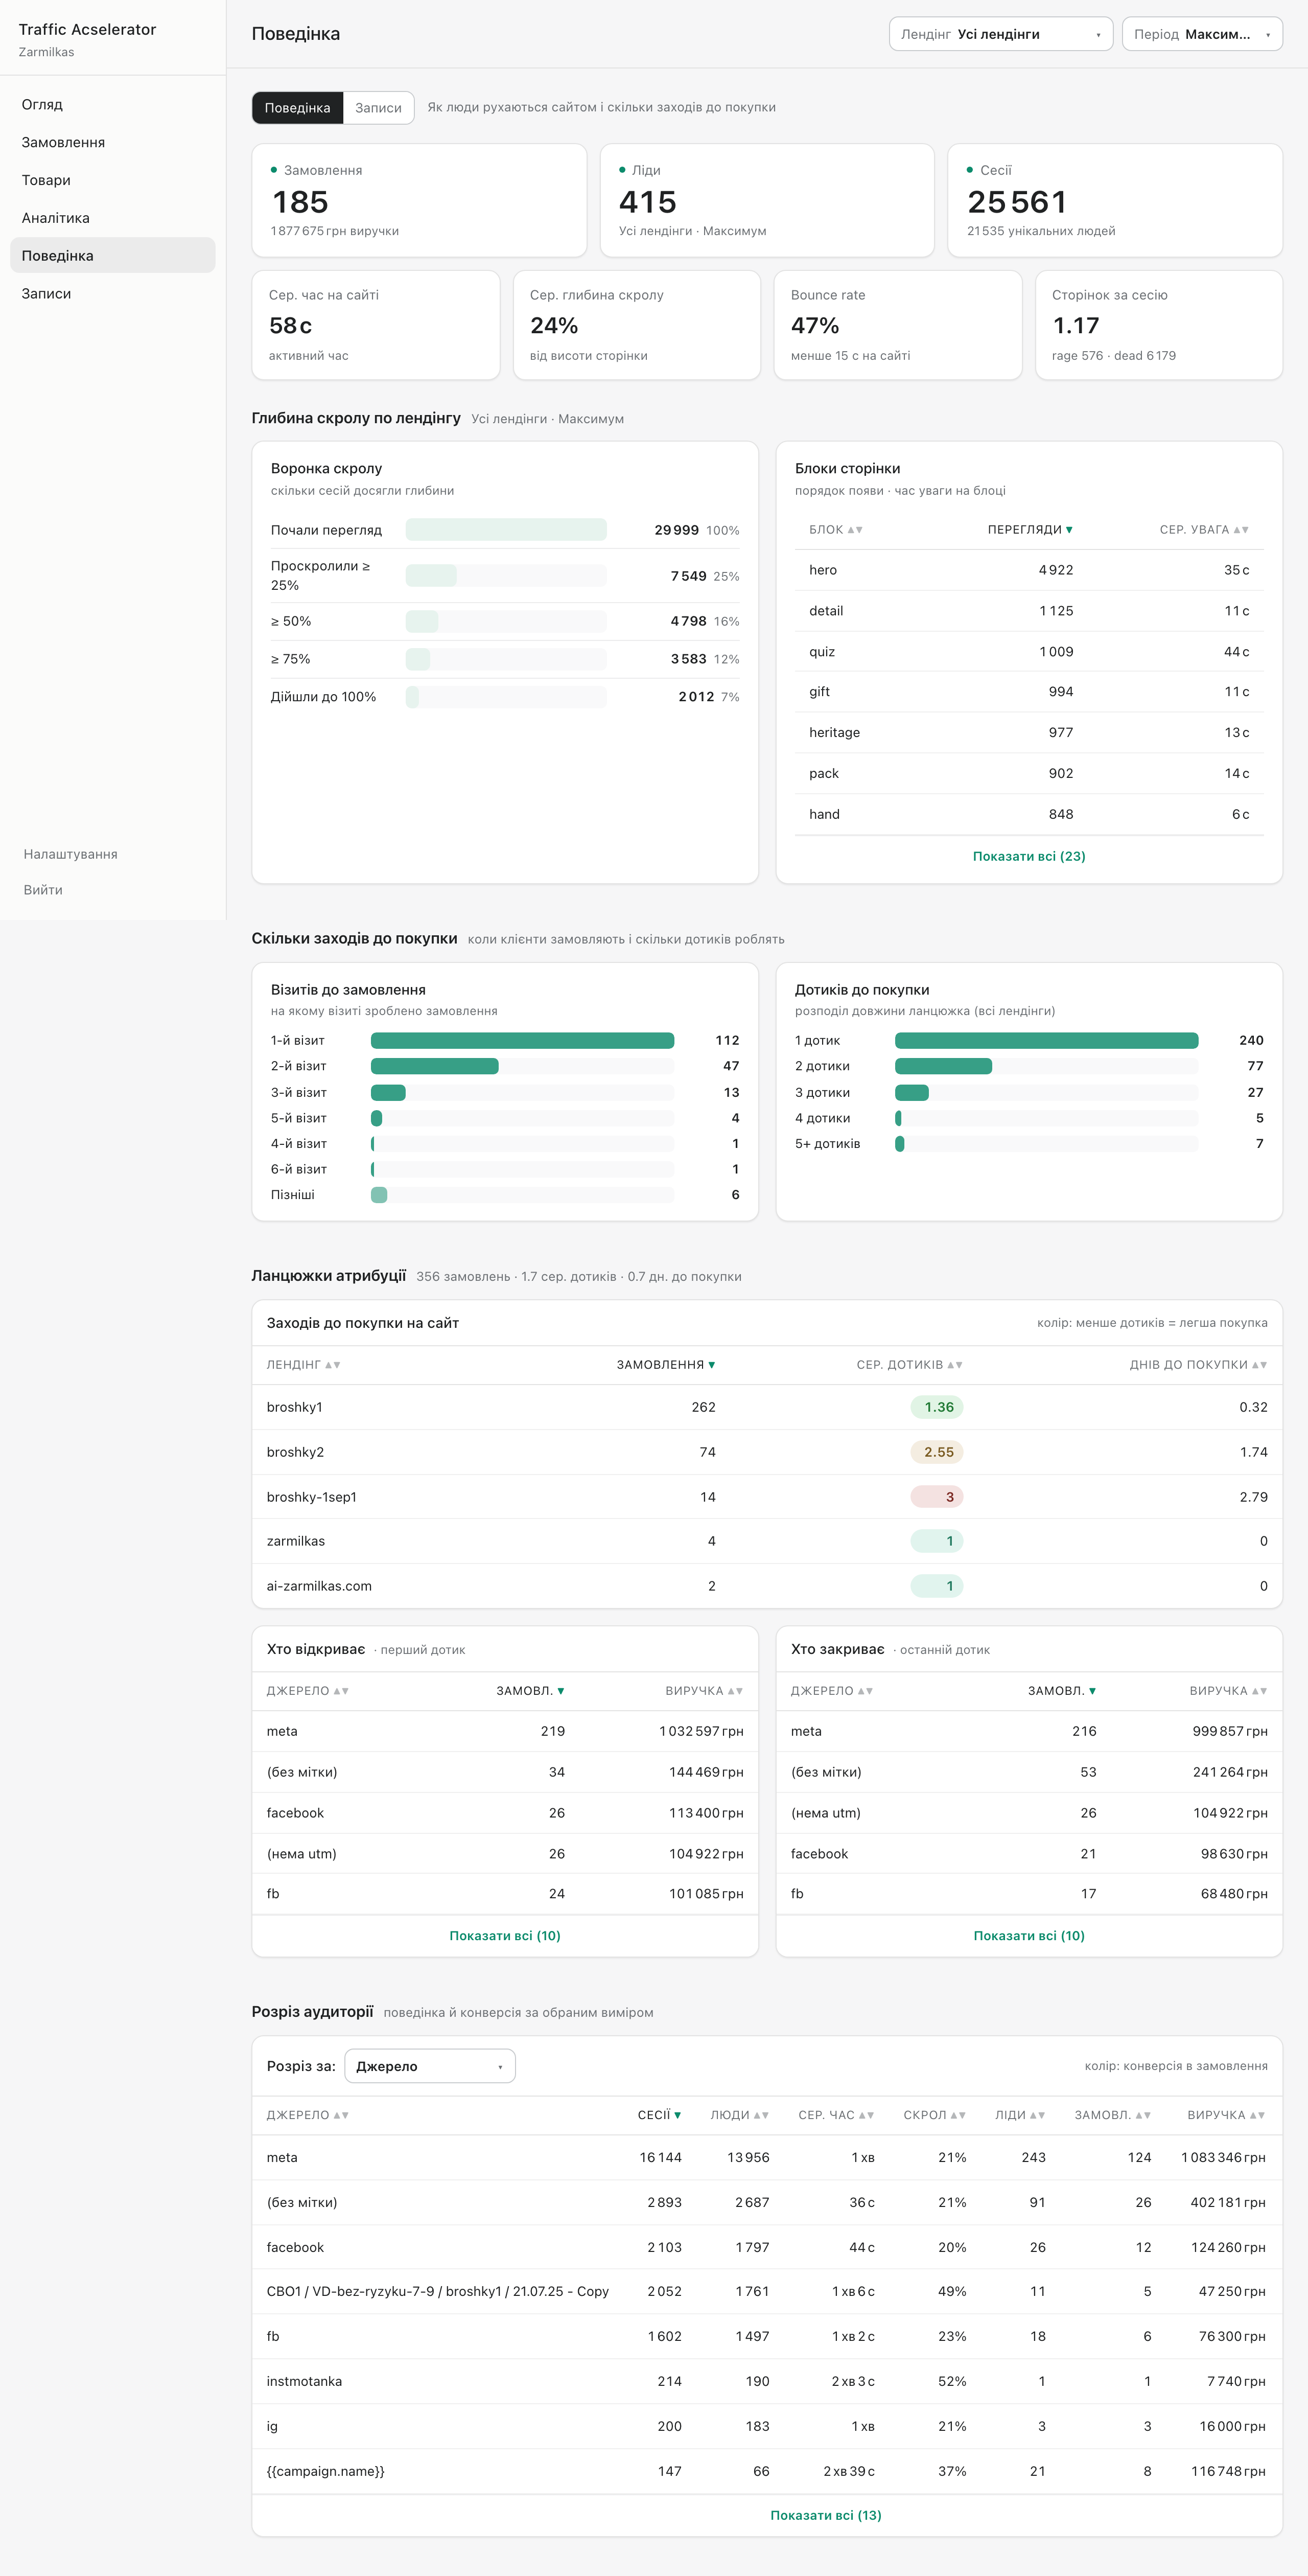The image size is (1308, 2576).
Task: Sort audience table by ЛЮДИ
Action: (740, 2115)
